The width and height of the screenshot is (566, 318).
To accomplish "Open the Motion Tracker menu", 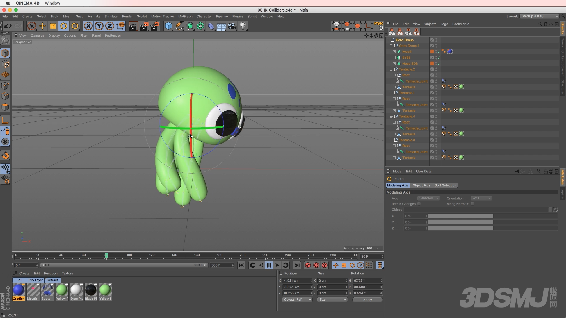I will click(x=162, y=16).
